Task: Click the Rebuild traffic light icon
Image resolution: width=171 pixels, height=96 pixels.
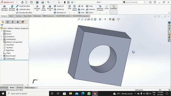Action: pos(65,2)
